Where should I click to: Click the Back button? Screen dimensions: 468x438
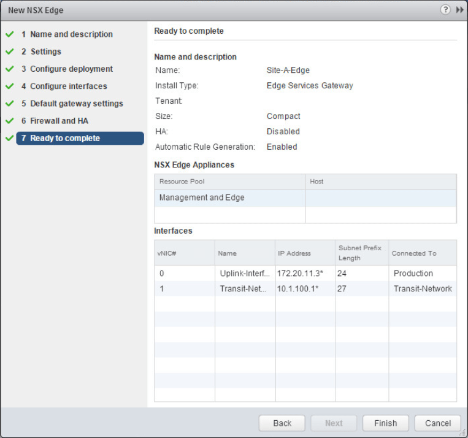pyautogui.click(x=282, y=423)
